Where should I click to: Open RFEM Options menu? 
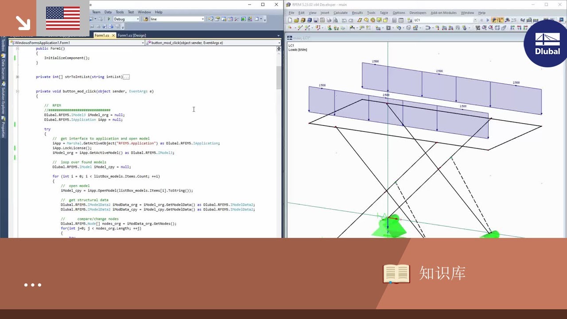[x=399, y=13]
